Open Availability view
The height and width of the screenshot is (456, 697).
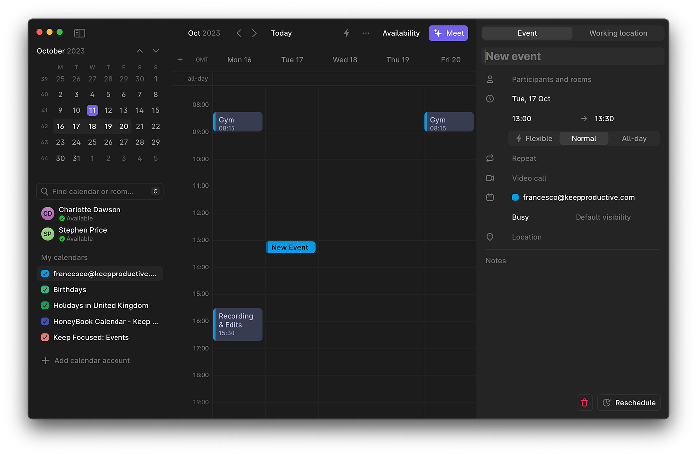pos(401,33)
